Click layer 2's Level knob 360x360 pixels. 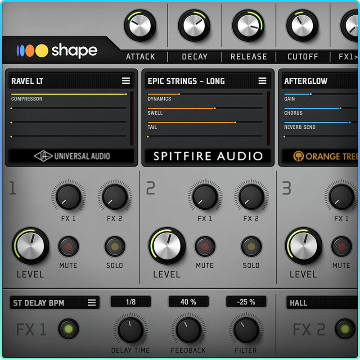point(167,246)
